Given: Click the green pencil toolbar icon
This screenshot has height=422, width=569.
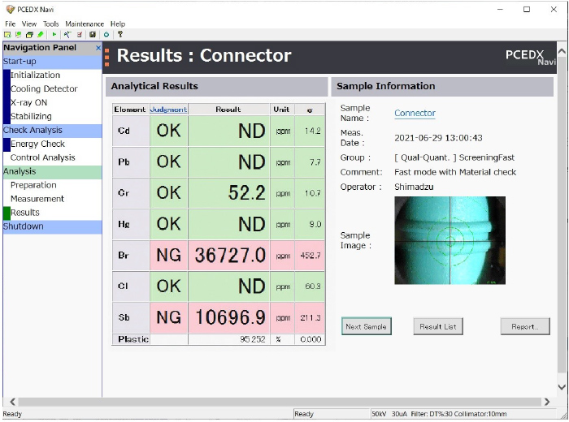Looking at the screenshot, I should point(41,34).
